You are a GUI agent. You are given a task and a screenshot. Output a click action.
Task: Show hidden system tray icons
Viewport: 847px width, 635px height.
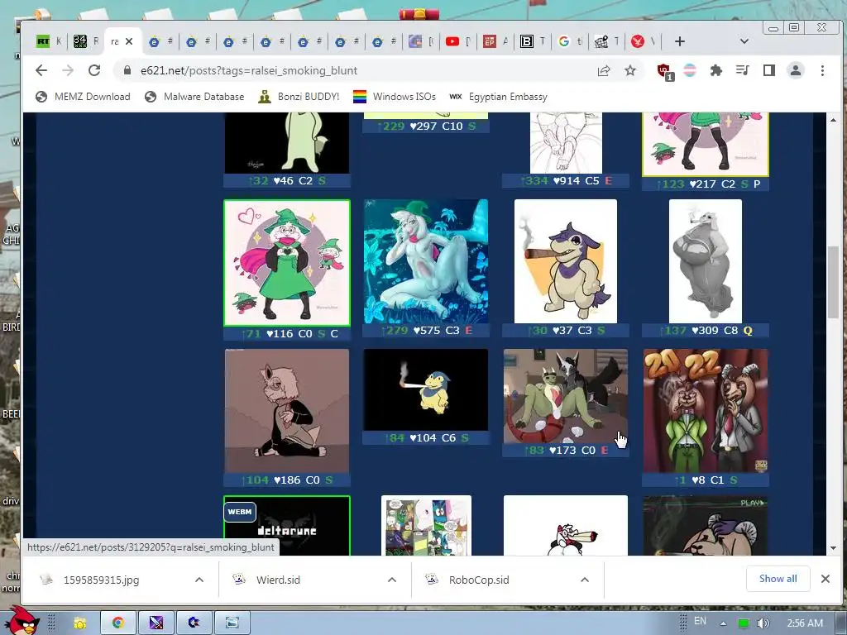(x=723, y=623)
